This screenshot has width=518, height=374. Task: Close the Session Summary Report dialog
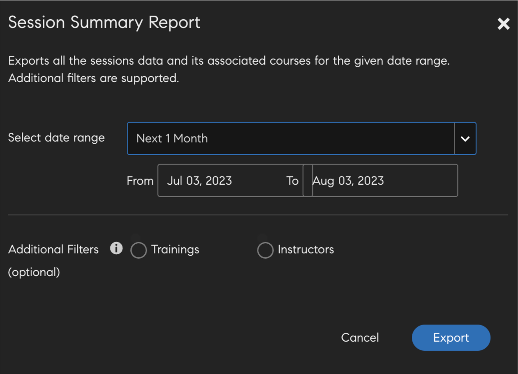pyautogui.click(x=504, y=24)
